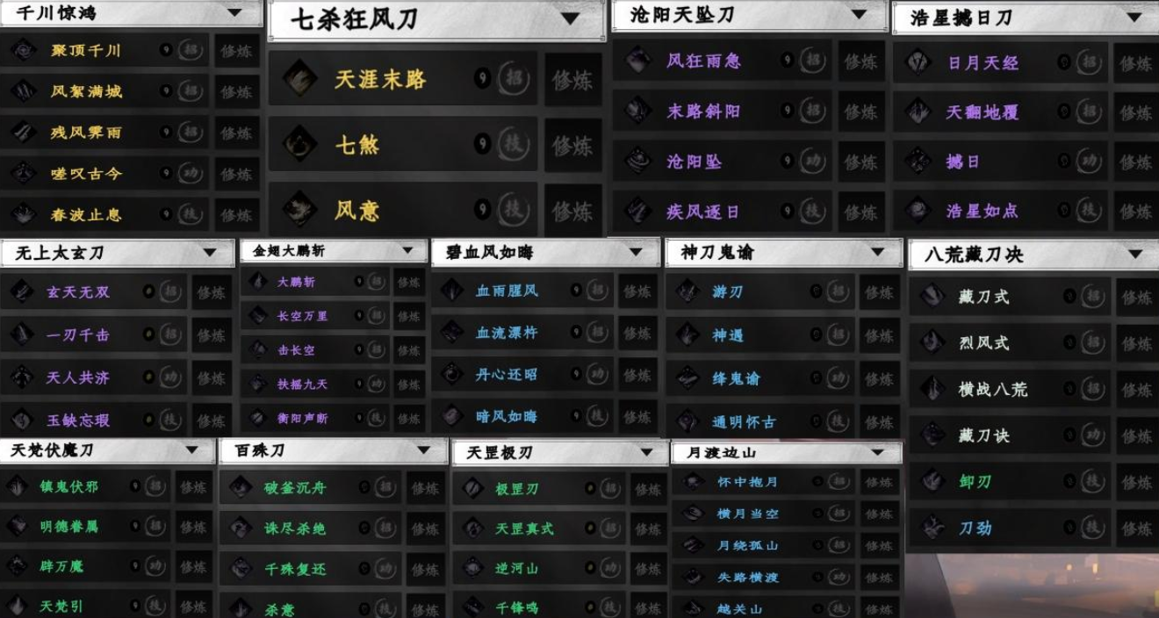Click the 大鹏斩 skill icon
The height and width of the screenshot is (618, 1159).
pos(257,282)
